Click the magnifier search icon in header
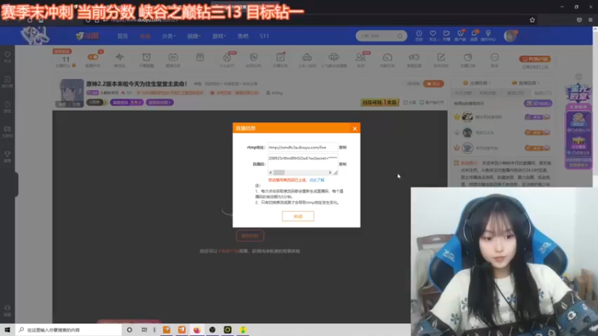This screenshot has height=336, width=598. click(x=400, y=36)
